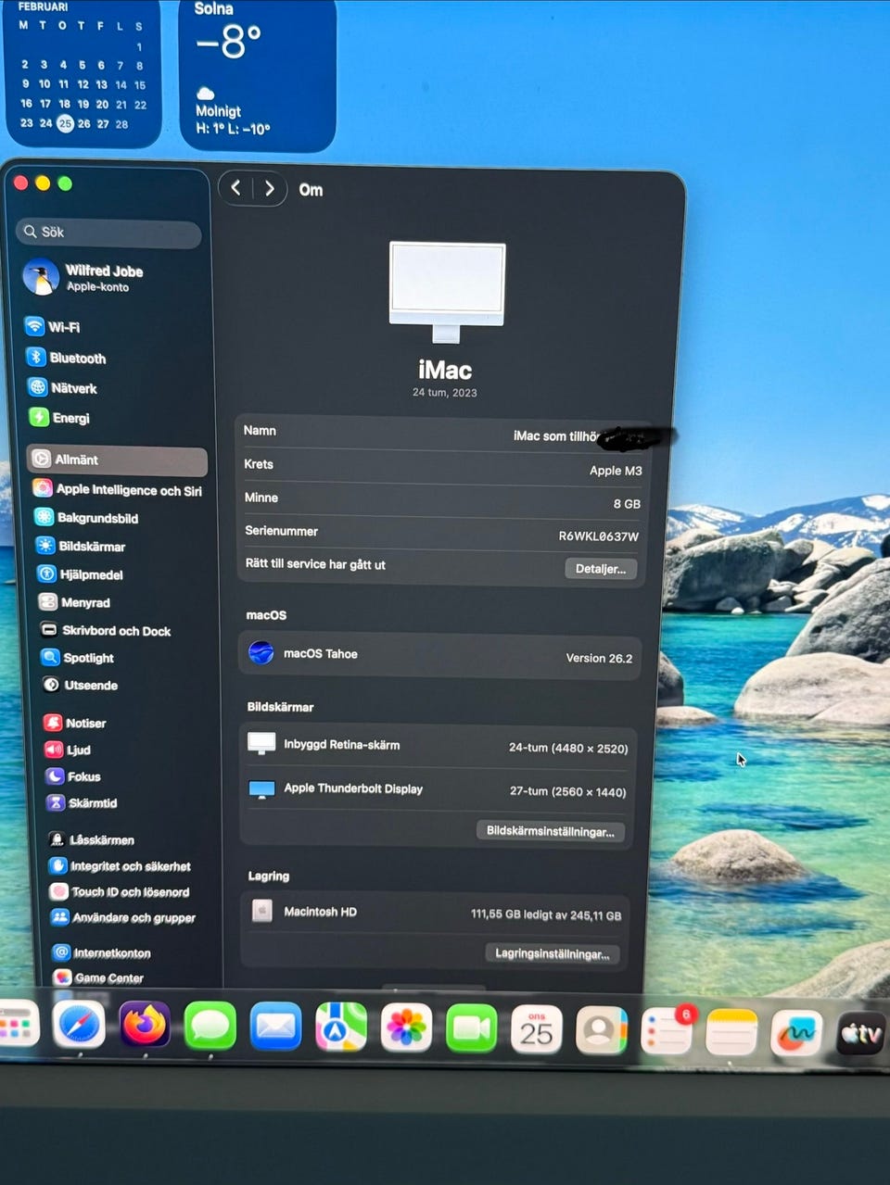The height and width of the screenshot is (1185, 890).
Task: Launch Safari from the Dock
Action: [x=79, y=1026]
